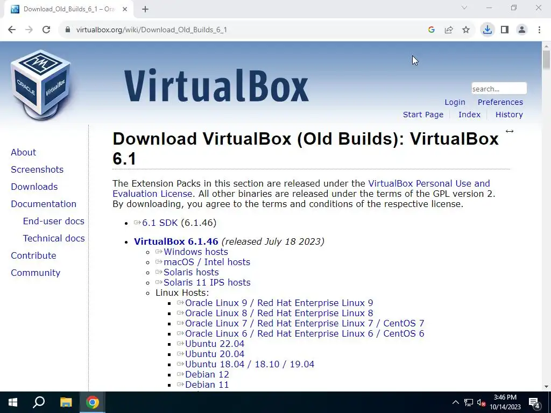Go to the Downloads sidebar link
Screen dimensions: 551x413
tap(34, 187)
